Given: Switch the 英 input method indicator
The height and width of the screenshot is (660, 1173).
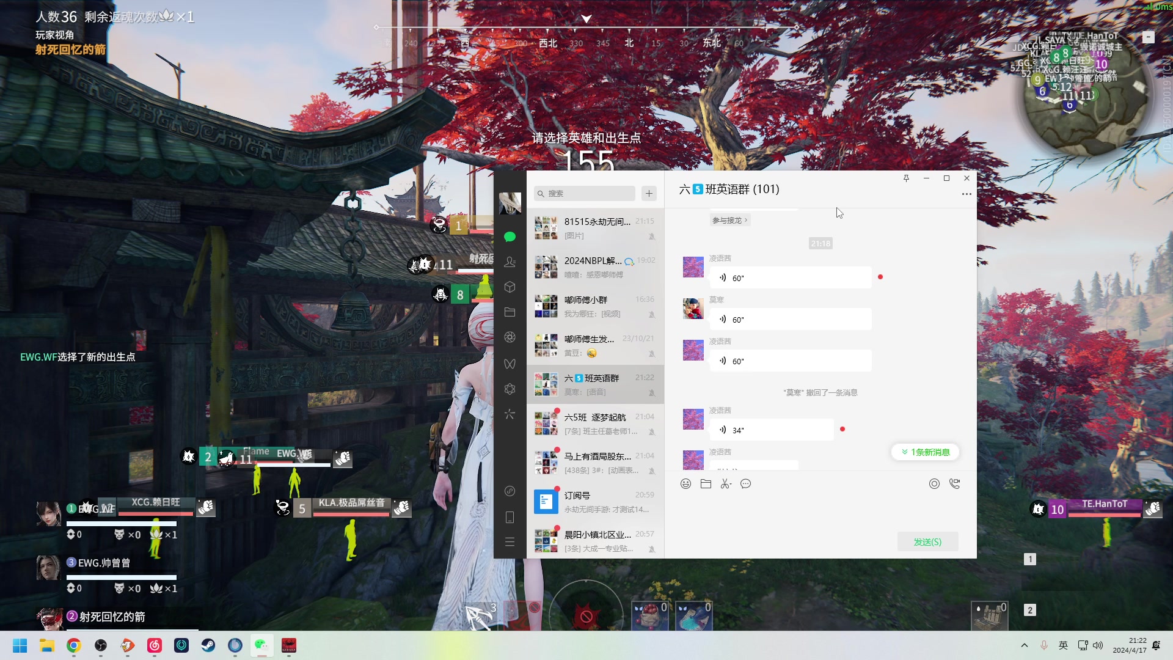Looking at the screenshot, I should coord(1063,645).
